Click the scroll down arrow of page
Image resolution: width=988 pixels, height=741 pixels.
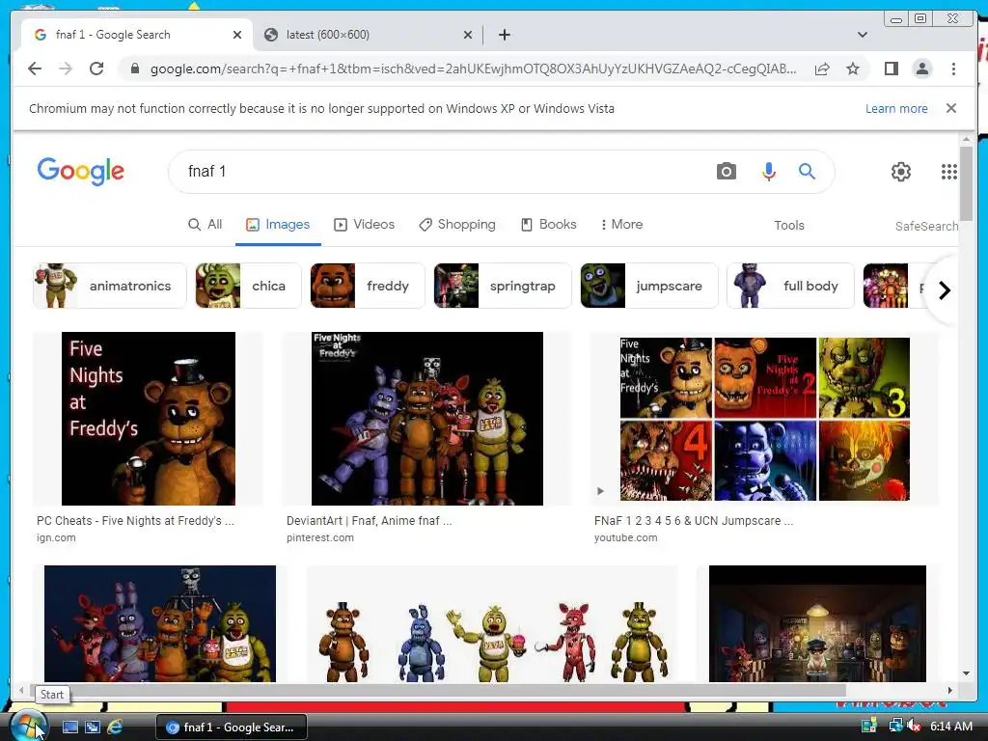tap(966, 672)
